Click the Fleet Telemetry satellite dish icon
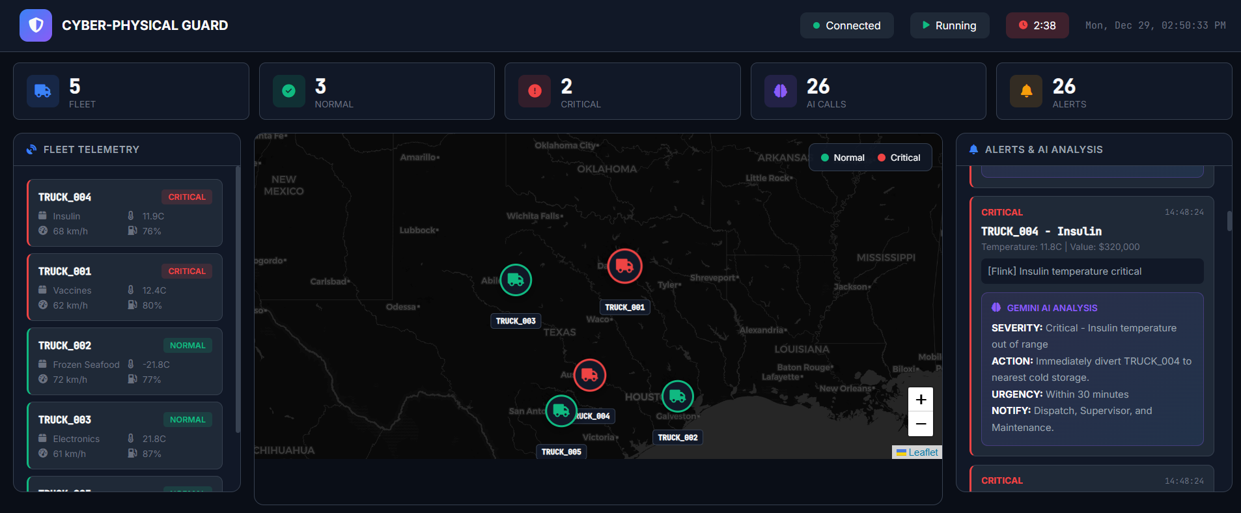 pyautogui.click(x=31, y=150)
